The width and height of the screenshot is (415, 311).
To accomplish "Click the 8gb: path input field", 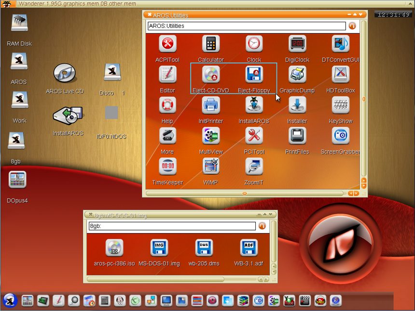I will click(171, 226).
